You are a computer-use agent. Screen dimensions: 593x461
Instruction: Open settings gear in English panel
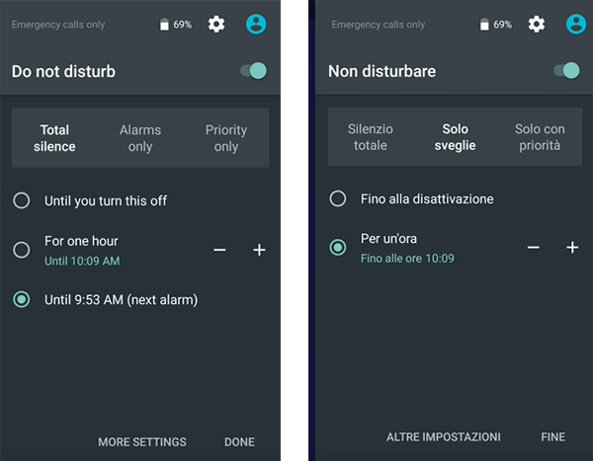click(x=216, y=24)
